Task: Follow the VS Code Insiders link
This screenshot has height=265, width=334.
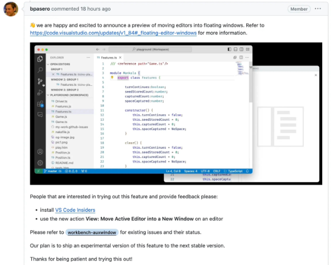Action: pos(75,210)
